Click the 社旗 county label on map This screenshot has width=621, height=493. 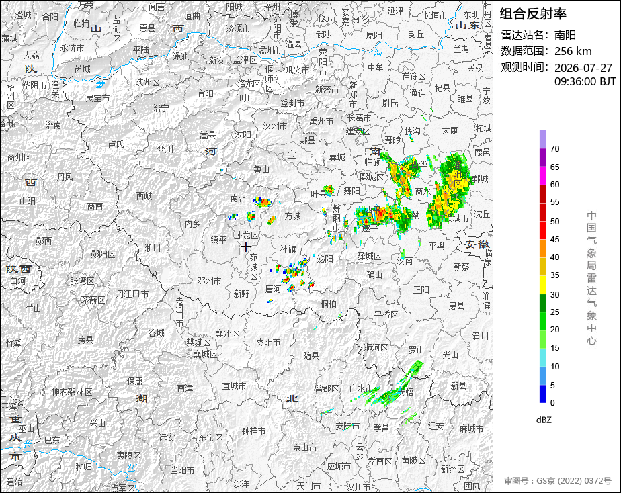(288, 249)
